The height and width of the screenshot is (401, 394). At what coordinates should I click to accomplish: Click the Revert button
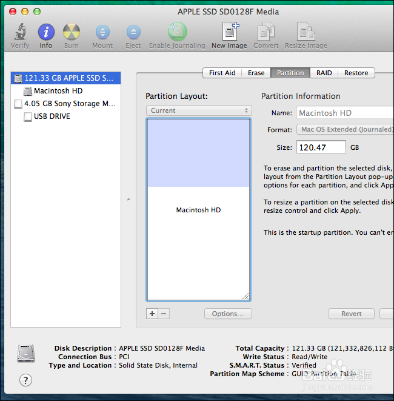pos(352,314)
